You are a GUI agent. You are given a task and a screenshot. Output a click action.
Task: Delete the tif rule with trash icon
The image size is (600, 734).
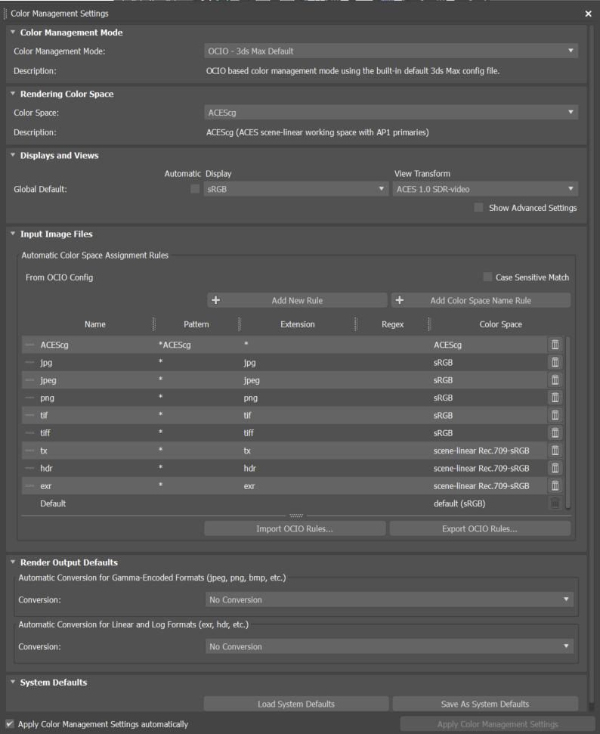point(555,415)
